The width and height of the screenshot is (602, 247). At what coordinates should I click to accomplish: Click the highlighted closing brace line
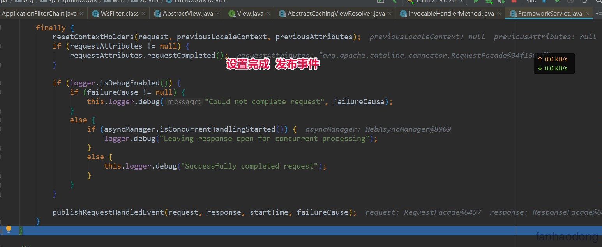[x=301, y=231]
